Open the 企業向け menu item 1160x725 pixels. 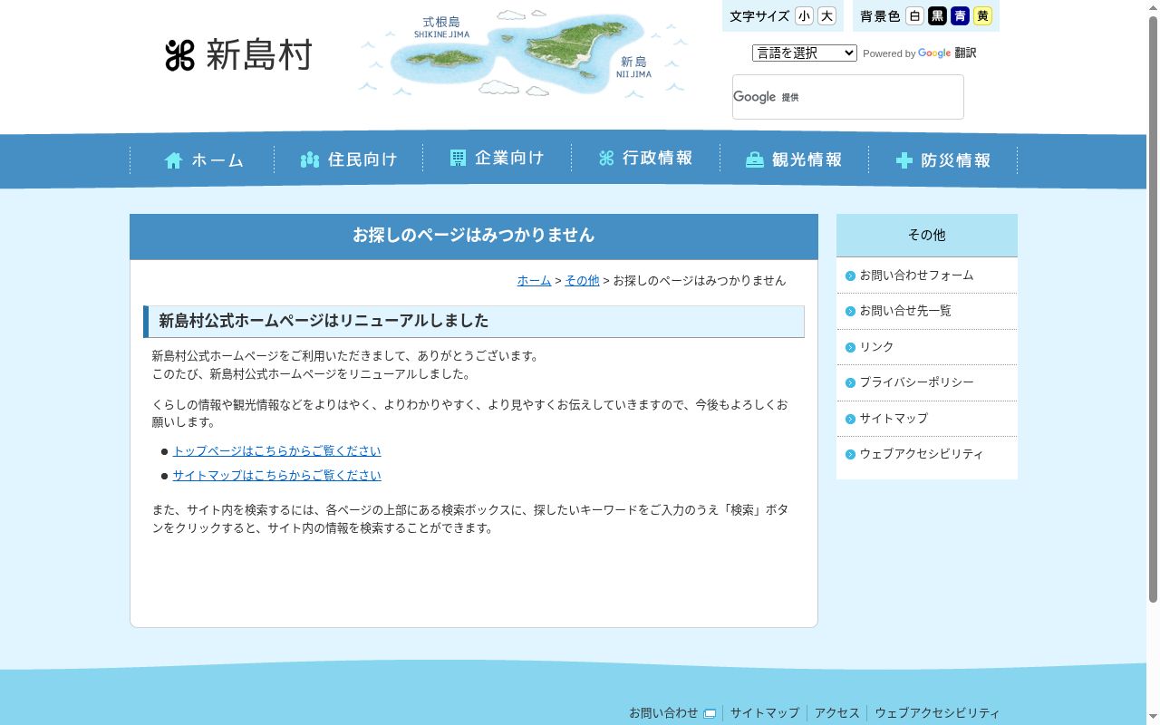[498, 159]
